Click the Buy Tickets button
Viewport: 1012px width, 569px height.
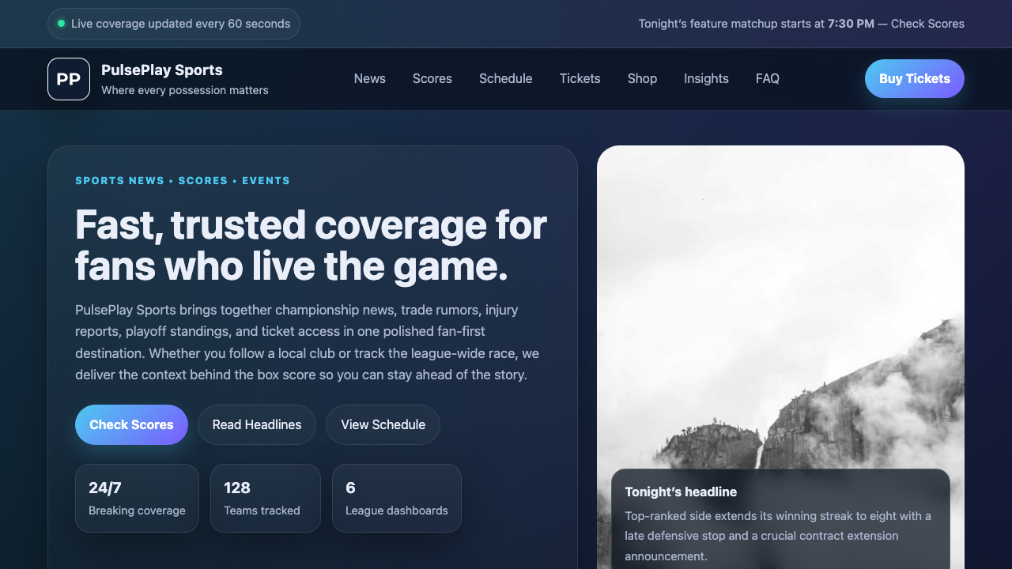tap(915, 79)
